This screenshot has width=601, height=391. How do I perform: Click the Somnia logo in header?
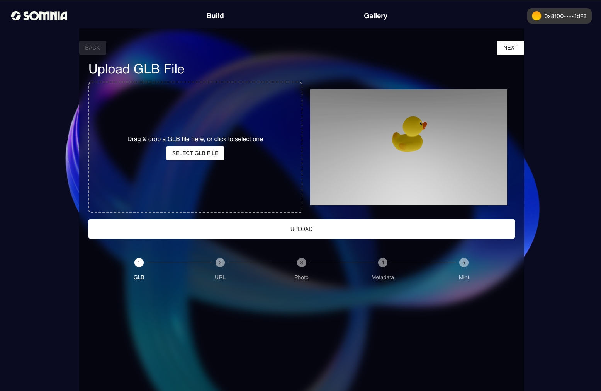tap(39, 16)
